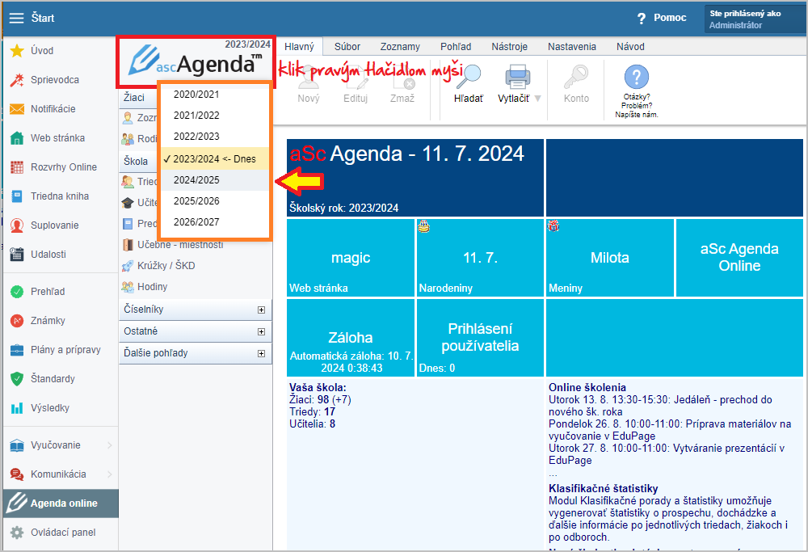
Task: Expand the Ďalšie pohľady section
Action: [261, 353]
